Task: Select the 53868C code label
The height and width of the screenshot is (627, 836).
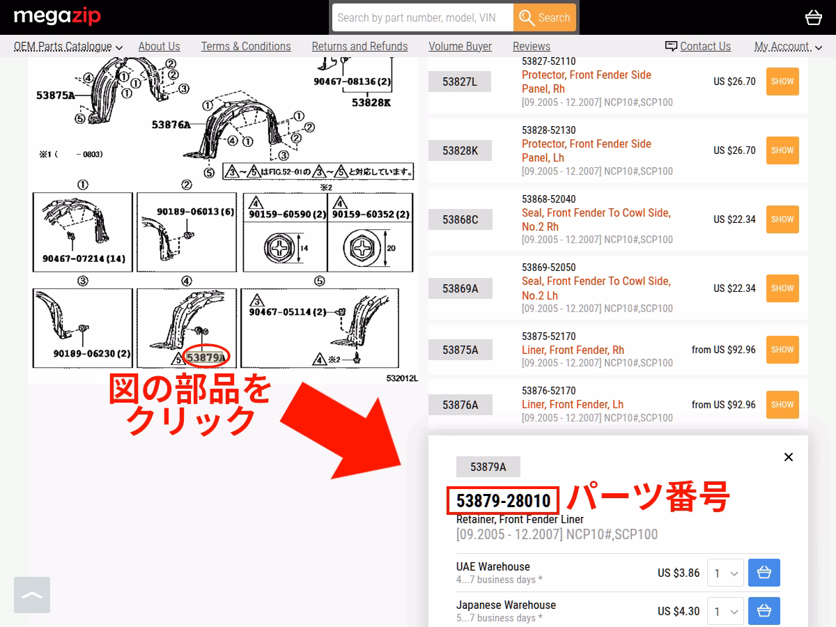Action: 460,219
